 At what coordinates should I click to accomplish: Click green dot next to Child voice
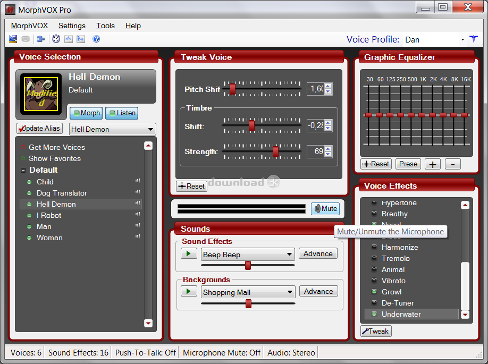coord(29,182)
